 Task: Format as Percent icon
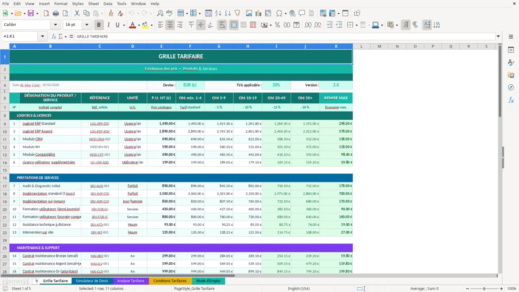click(277, 25)
